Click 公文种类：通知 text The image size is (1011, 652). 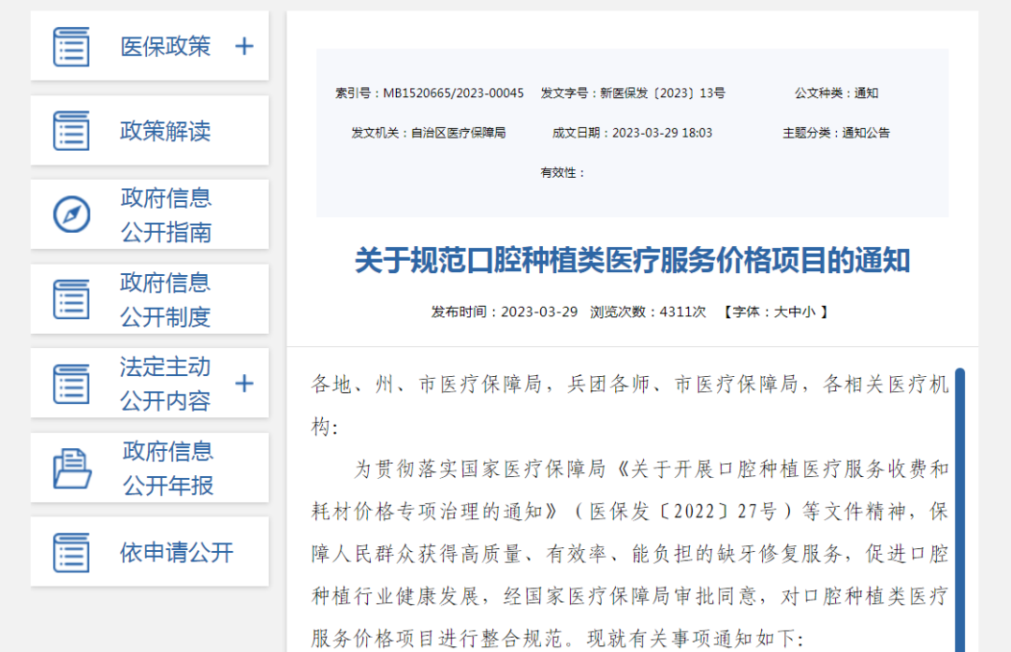coord(836,94)
